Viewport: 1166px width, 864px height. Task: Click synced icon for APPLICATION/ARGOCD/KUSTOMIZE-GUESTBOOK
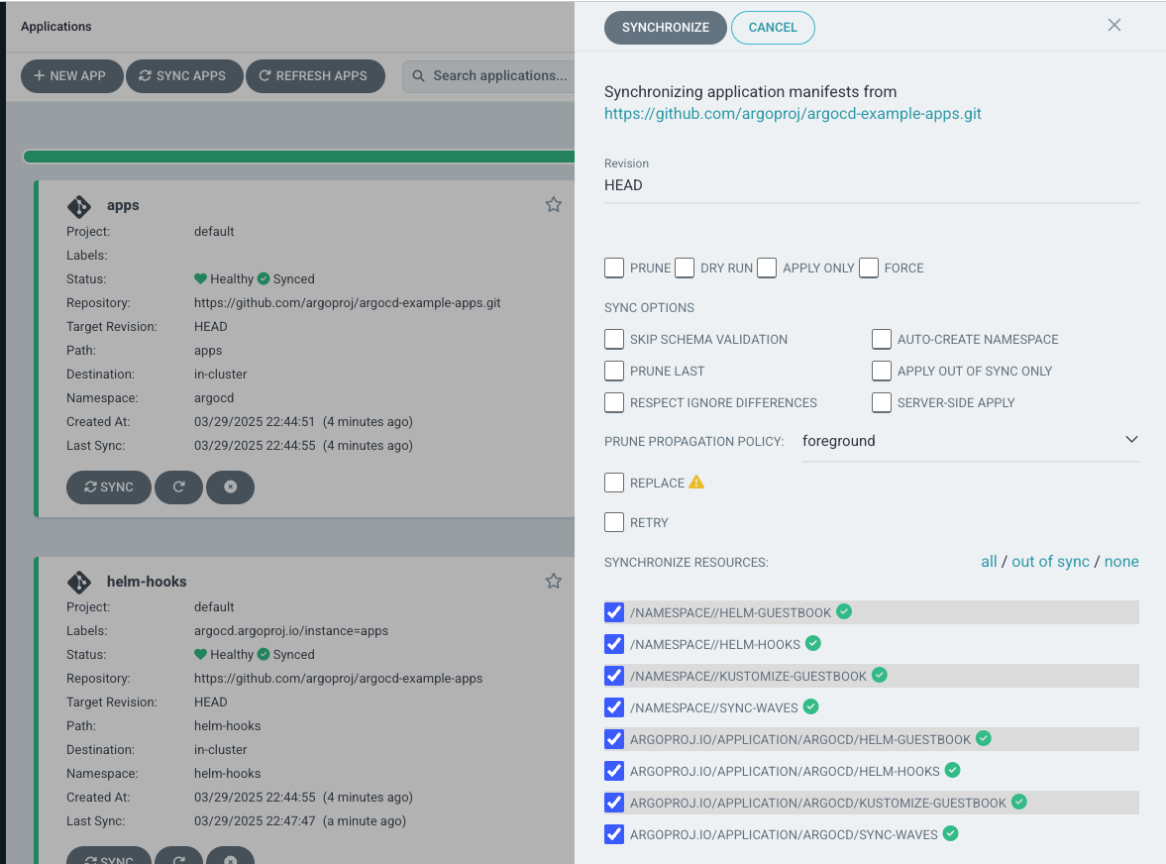tap(1019, 802)
